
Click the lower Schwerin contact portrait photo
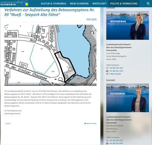pos(128,98)
